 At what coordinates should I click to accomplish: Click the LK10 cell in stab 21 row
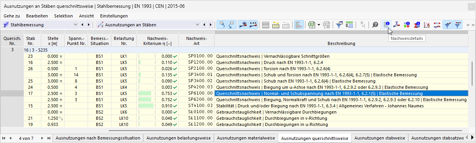pos(124,118)
